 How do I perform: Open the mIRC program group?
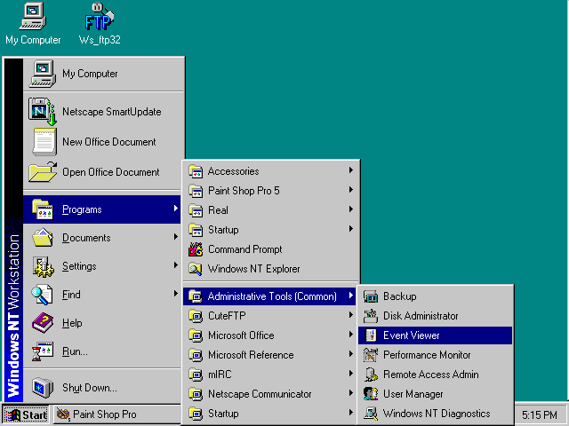click(x=269, y=375)
